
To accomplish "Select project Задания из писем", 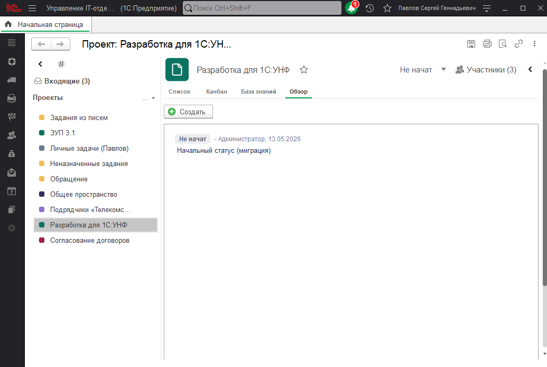I will [95, 118].
